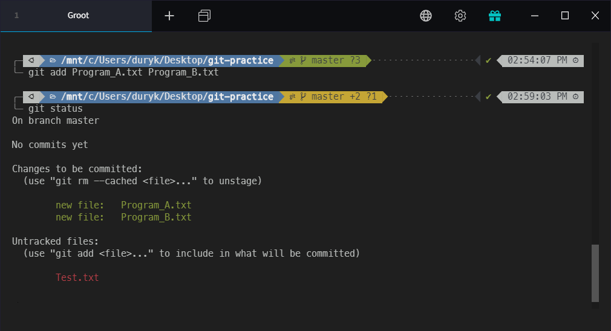
Task: Click the 'git rm --cached' hint line
Action: click(x=143, y=181)
